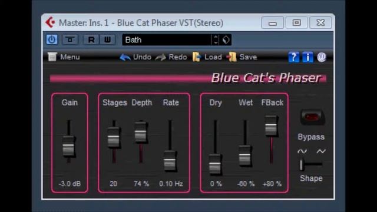Viewport: 377px width, 212px height.
Task: Click the Depth slider handle
Action: pos(140,132)
